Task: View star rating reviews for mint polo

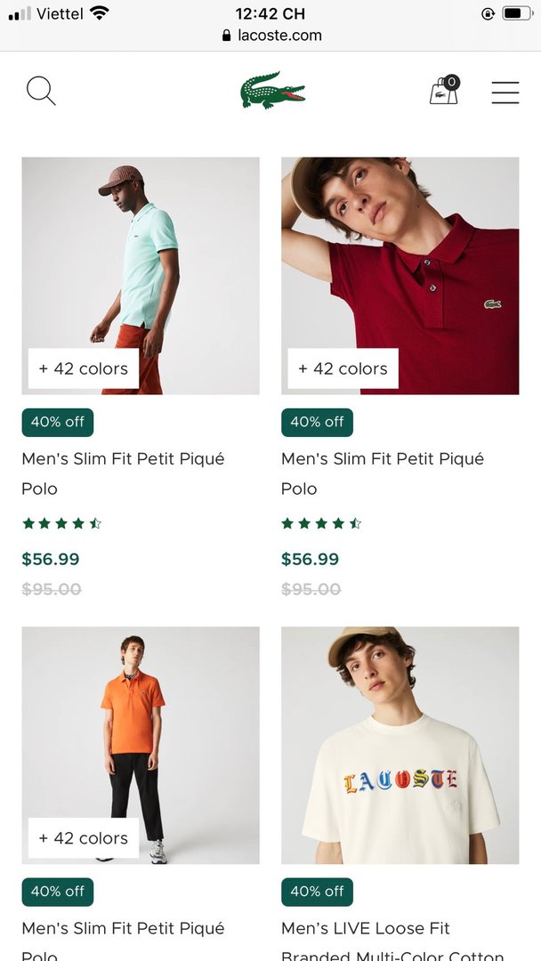Action: [62, 523]
